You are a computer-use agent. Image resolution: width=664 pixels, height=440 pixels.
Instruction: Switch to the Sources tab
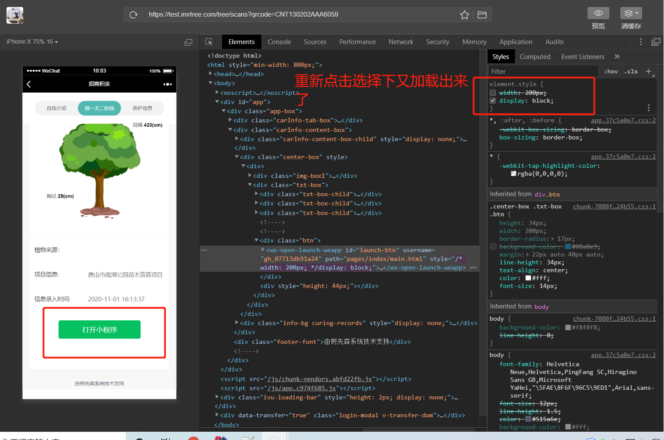[x=315, y=42]
